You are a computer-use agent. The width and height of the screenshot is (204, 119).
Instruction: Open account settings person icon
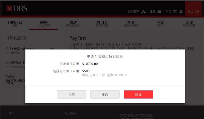(x=181, y=12)
